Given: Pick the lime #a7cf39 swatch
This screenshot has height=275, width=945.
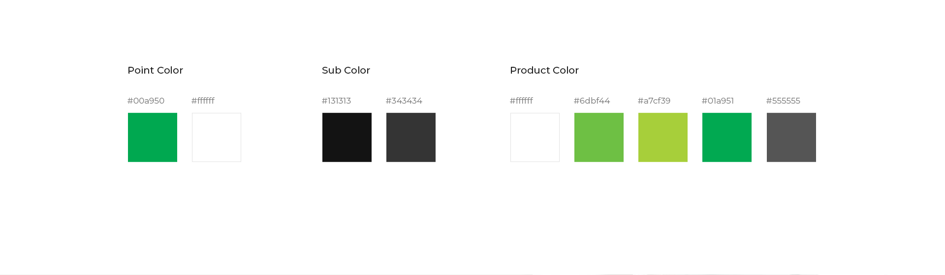Looking at the screenshot, I should pos(663,137).
